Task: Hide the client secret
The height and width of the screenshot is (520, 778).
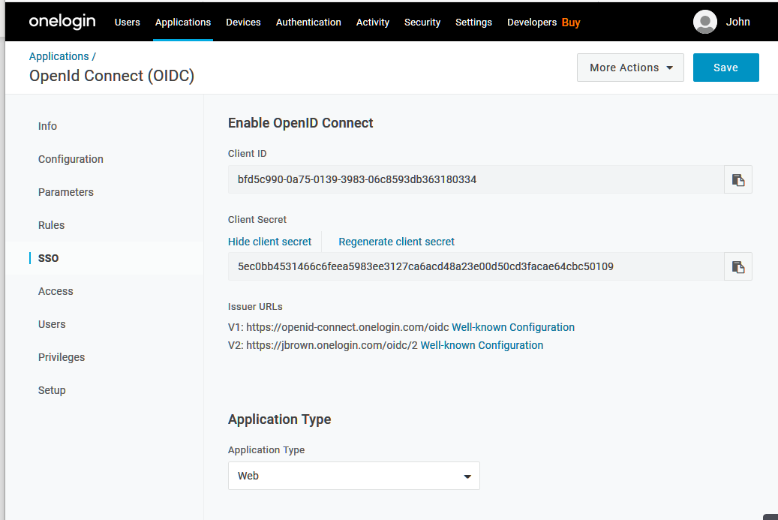Action: click(269, 242)
